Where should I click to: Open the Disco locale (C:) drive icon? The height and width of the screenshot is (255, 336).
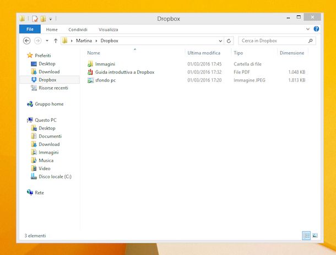(x=34, y=177)
